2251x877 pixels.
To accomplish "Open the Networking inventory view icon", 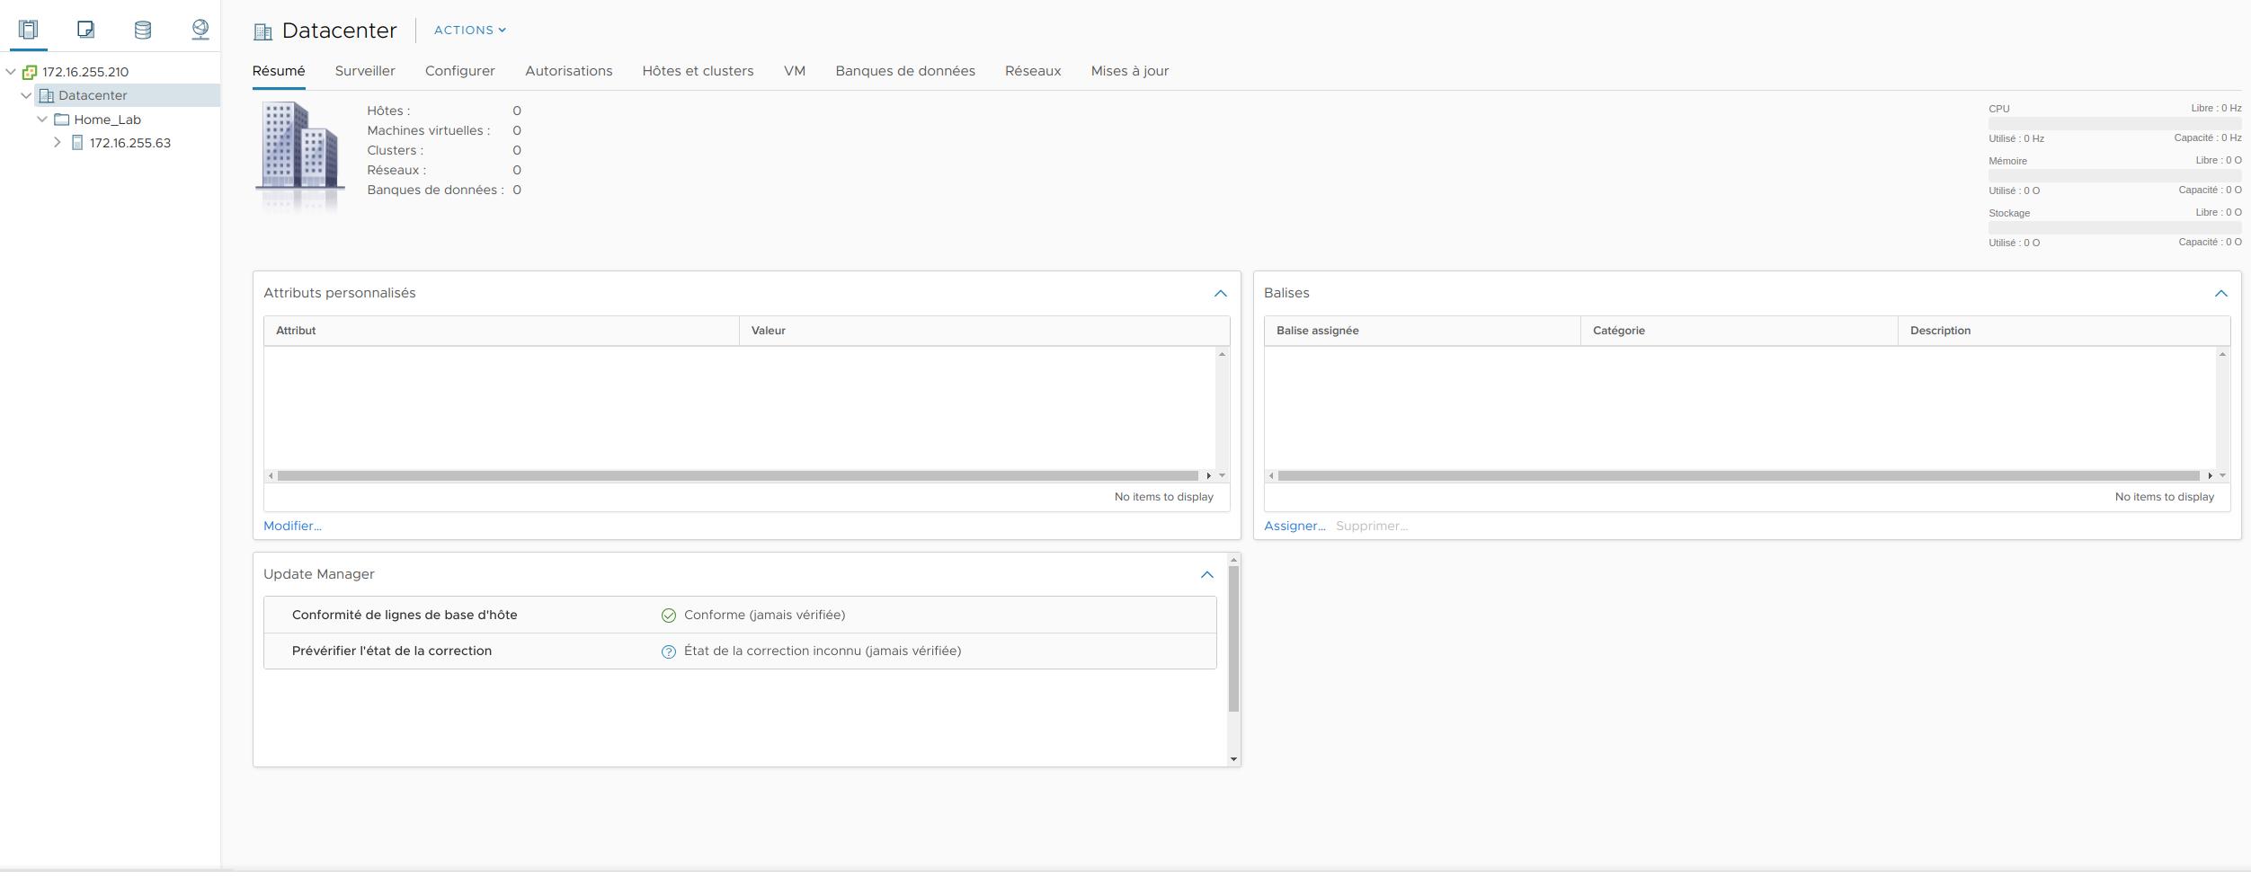I will click(x=200, y=30).
